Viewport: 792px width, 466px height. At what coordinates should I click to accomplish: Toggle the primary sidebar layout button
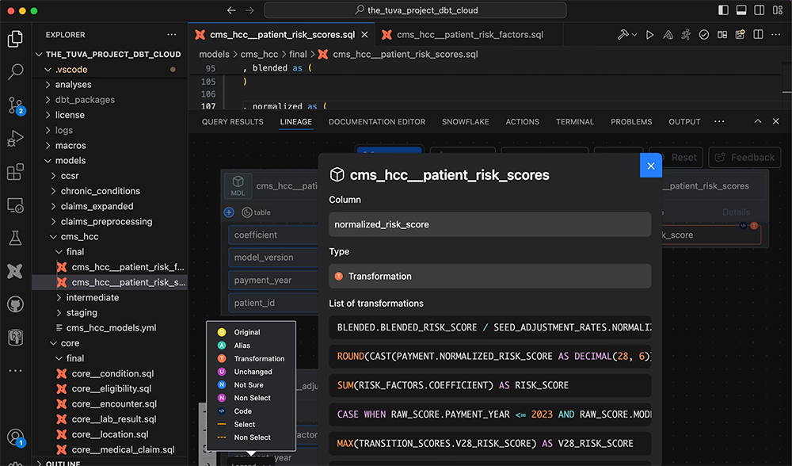[723, 10]
